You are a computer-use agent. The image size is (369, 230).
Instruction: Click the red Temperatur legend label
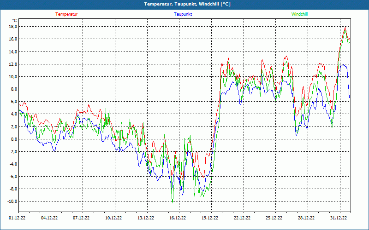[x=66, y=14]
